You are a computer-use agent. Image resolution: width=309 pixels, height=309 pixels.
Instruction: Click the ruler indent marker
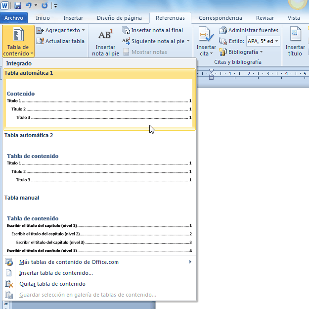(211, 74)
